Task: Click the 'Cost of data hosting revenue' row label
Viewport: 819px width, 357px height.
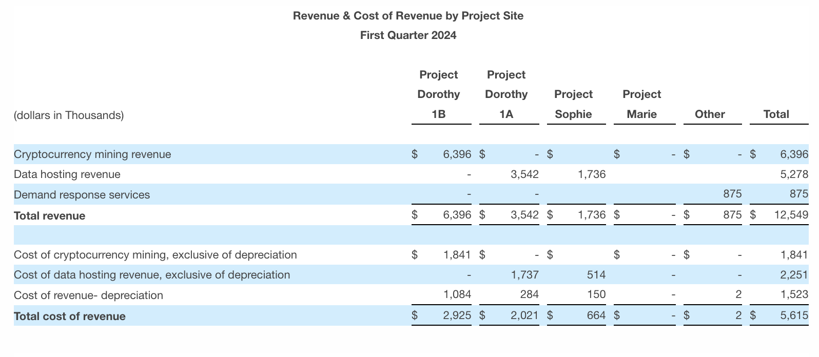Action: 152,275
